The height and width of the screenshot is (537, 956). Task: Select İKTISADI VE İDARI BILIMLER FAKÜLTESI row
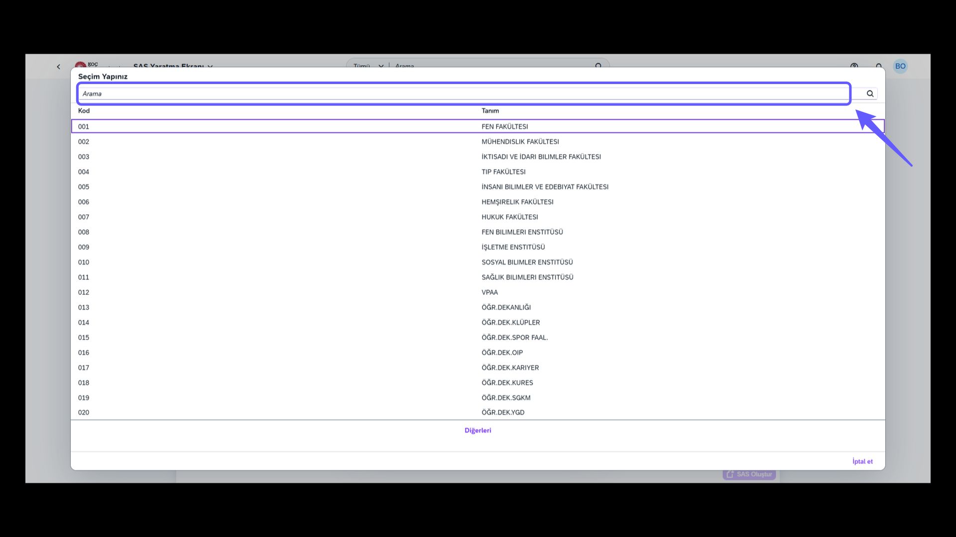(478, 157)
